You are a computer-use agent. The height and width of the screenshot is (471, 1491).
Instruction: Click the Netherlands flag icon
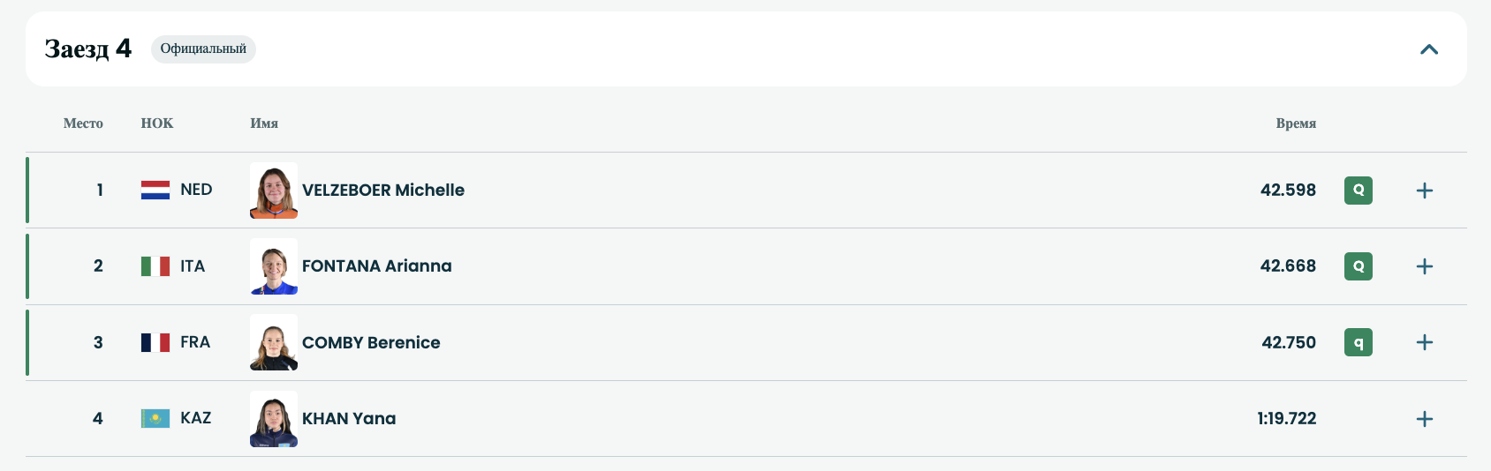(155, 191)
